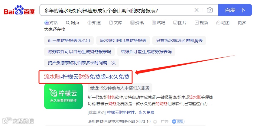Image resolution: width=257 pixels, height=126 pixels.
Task: Switch to the 视频 tab
Action: [x=201, y=23]
